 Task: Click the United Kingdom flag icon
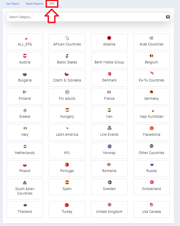pyautogui.click(x=109, y=205)
